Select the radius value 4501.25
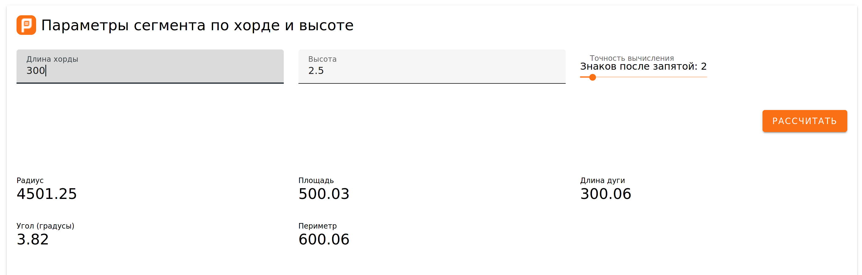 pyautogui.click(x=47, y=194)
